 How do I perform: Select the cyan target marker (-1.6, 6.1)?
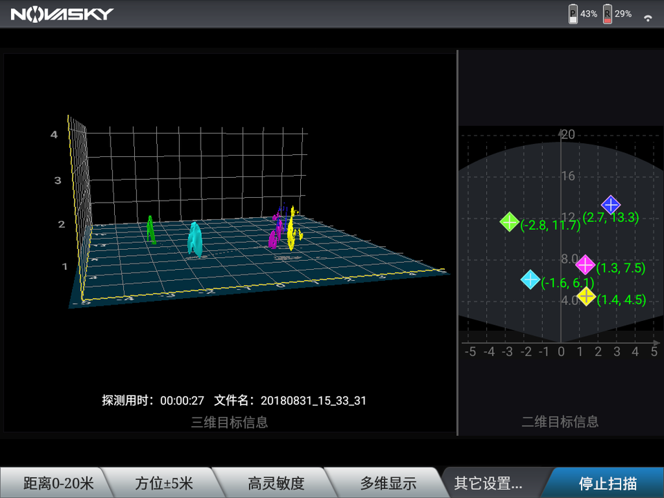pyautogui.click(x=531, y=279)
